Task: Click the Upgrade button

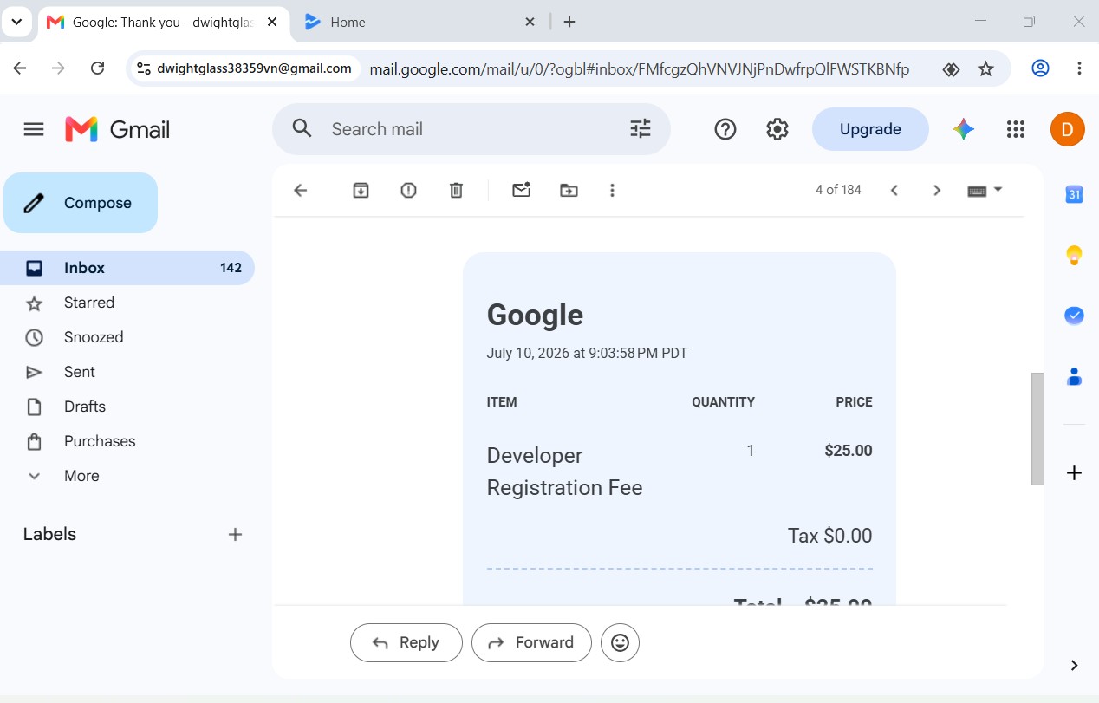Action: pos(870,129)
